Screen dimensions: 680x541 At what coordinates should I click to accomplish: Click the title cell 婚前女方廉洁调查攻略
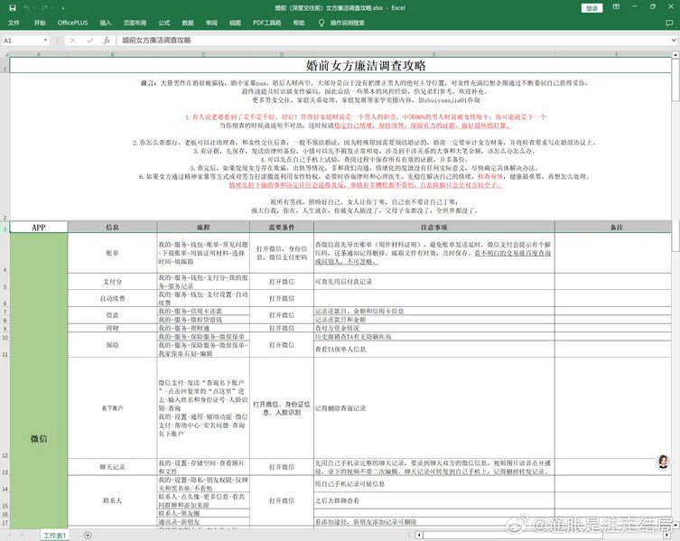[x=340, y=65]
